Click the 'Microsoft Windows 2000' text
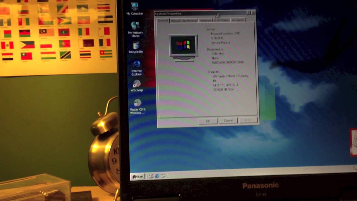Viewport: 357px width, 201px height. click(225, 33)
